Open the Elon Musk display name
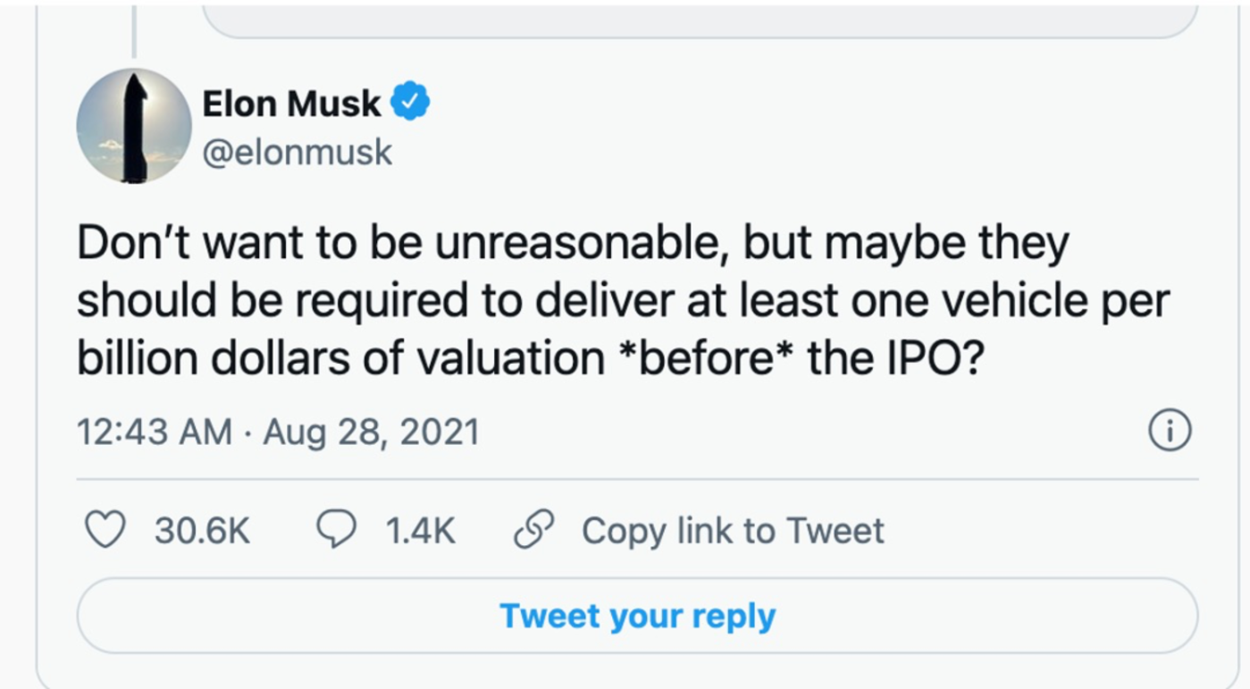 (x=291, y=104)
